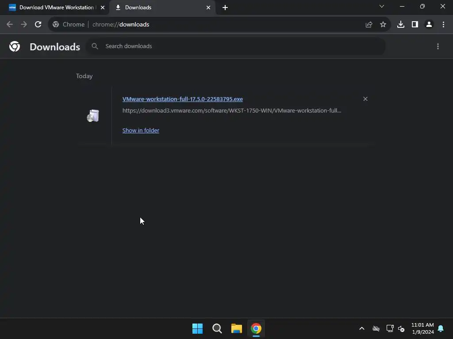Go back using the browser back arrow
Viewport: 453px width, 339px height.
point(10,25)
